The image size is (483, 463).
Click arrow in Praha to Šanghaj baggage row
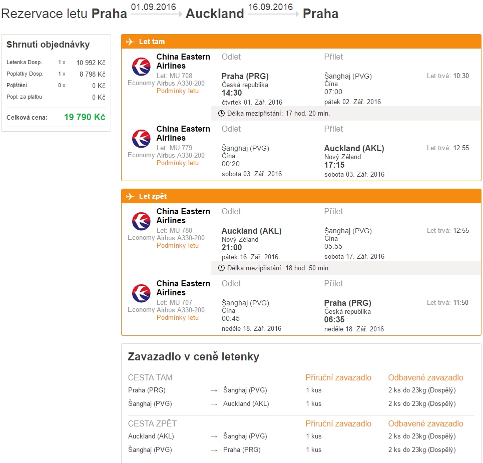tap(214, 391)
